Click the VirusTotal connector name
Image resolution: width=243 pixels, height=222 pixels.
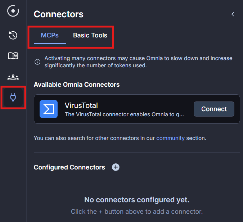(81, 105)
